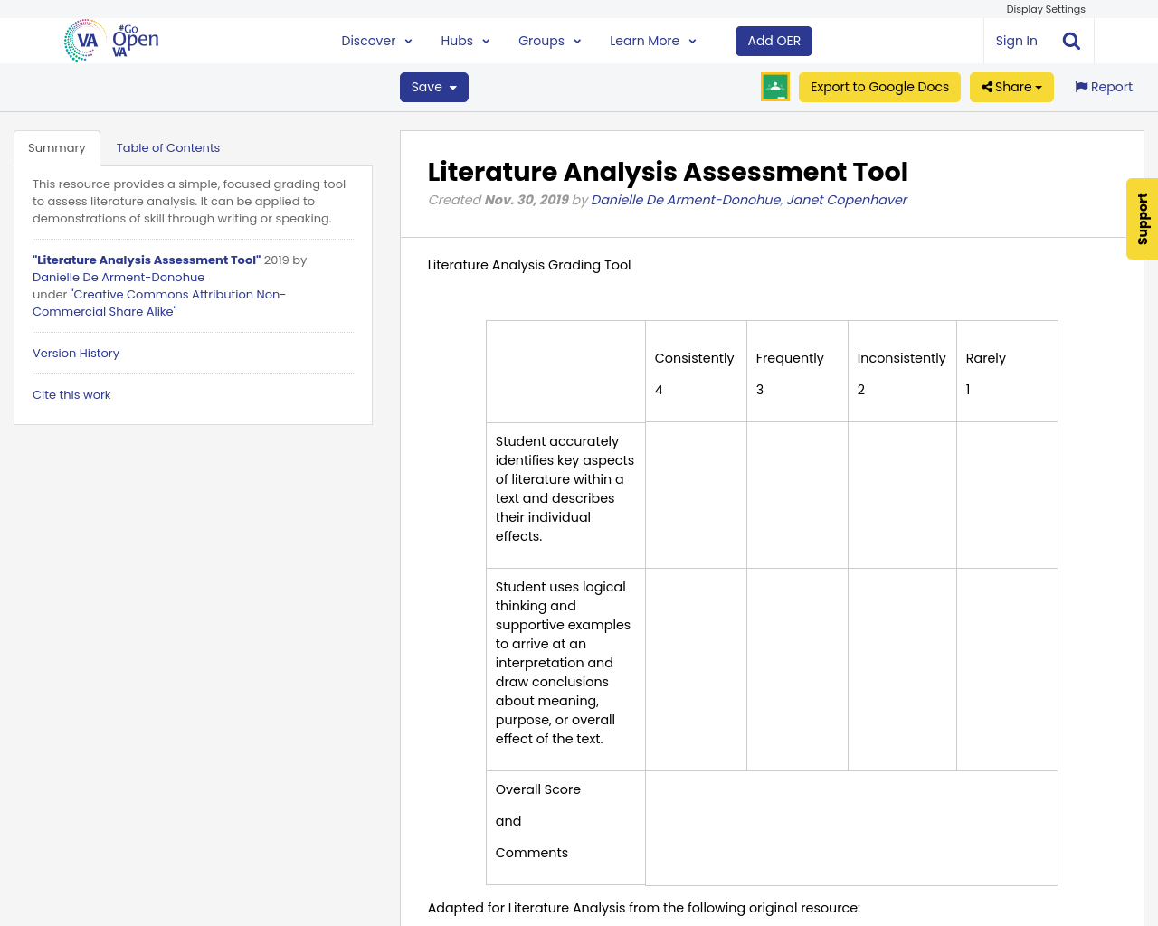
Task: Click the Add OER button
Action: click(x=774, y=40)
